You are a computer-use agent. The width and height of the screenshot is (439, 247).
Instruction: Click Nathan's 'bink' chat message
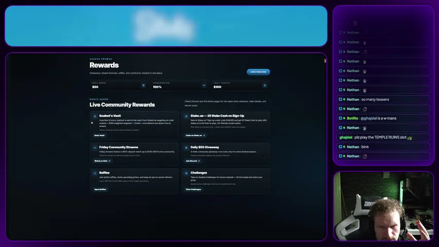pos(365,147)
